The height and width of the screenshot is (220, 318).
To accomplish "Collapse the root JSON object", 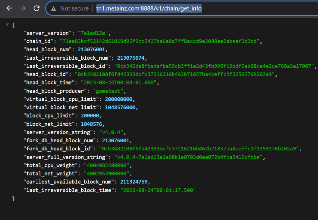I will coord(7,25).
